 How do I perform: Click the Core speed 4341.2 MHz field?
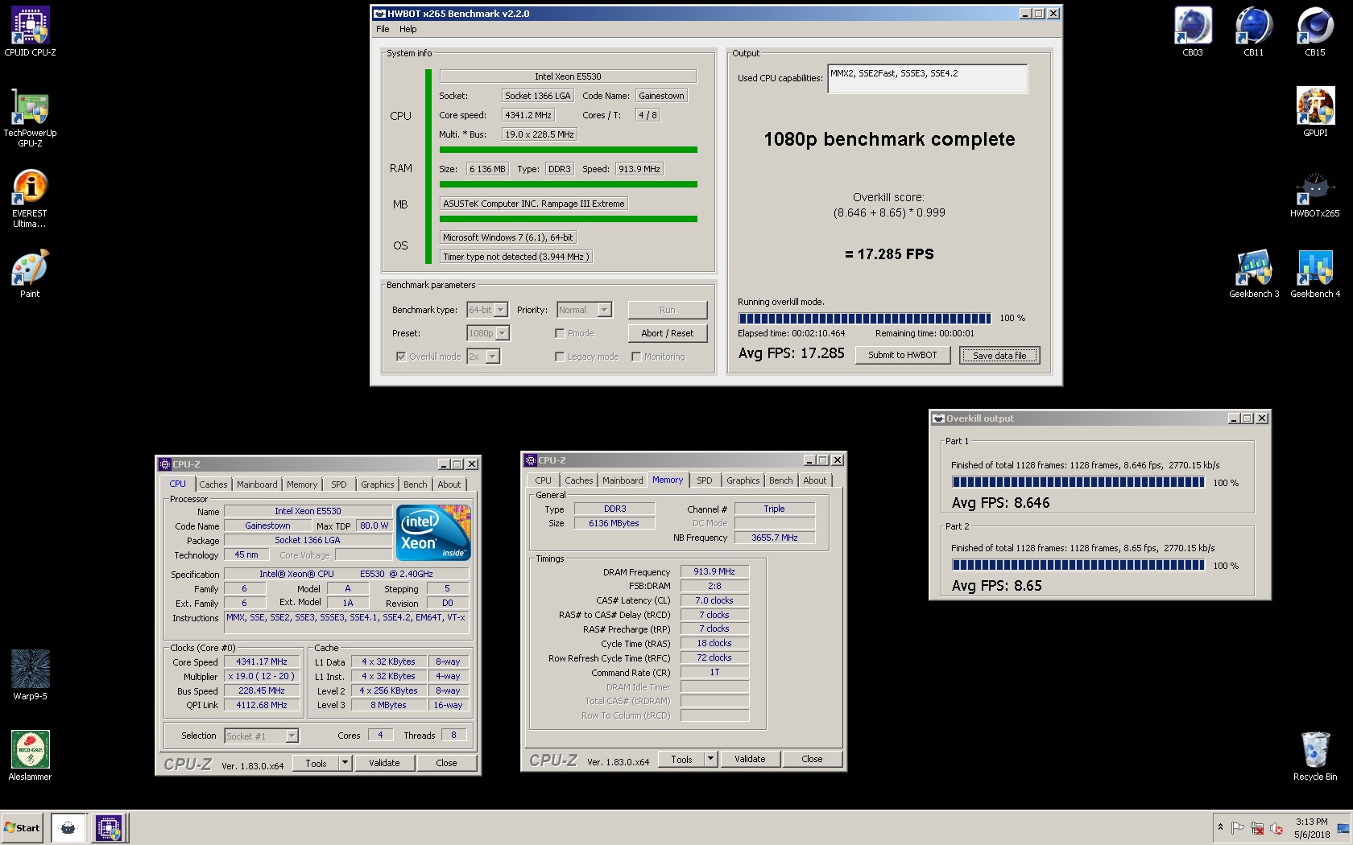click(x=528, y=115)
